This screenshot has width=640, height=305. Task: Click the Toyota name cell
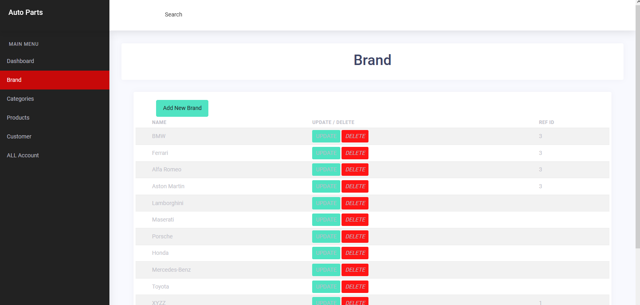[161, 287]
